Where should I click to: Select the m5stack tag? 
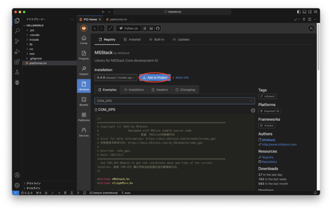(267, 97)
